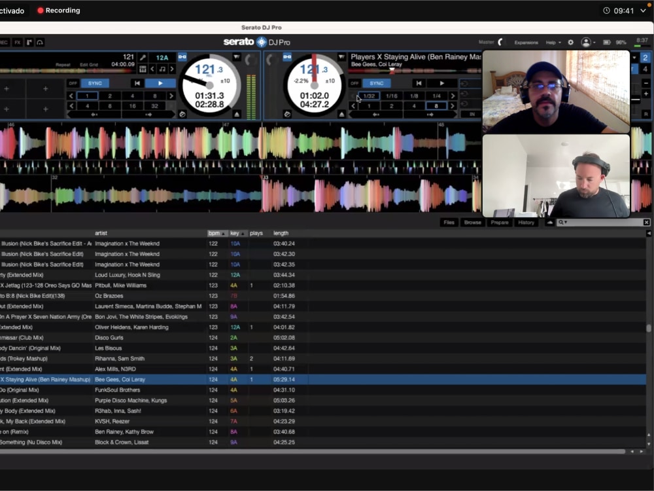Toggle the blue link icon on right platter

(x=287, y=57)
